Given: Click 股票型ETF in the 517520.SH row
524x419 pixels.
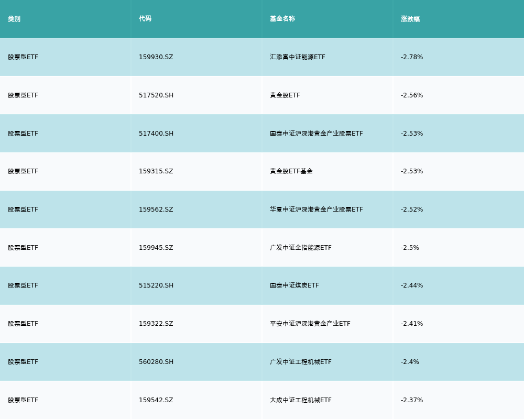Looking at the screenshot, I should tap(23, 95).
